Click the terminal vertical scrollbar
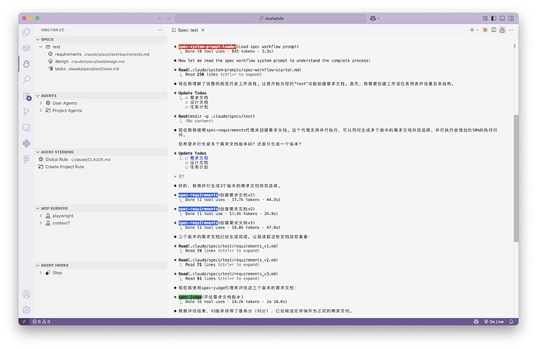 516,178
